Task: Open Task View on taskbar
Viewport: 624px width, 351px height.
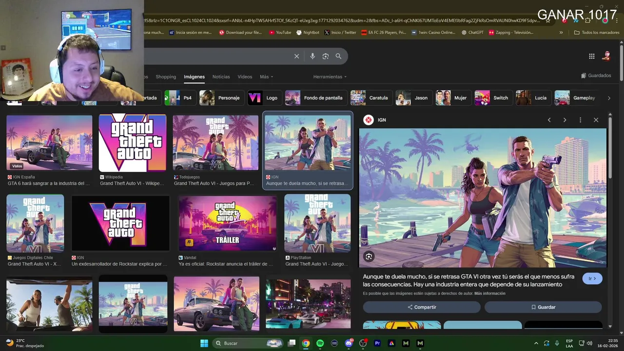Action: pos(292,343)
